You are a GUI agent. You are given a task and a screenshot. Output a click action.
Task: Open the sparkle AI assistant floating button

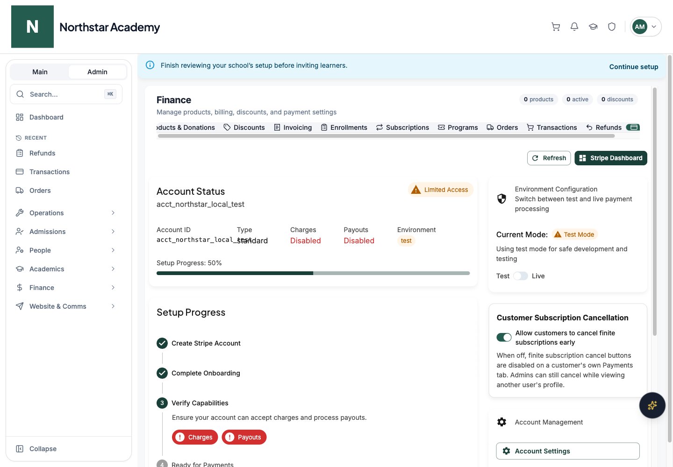(x=652, y=405)
